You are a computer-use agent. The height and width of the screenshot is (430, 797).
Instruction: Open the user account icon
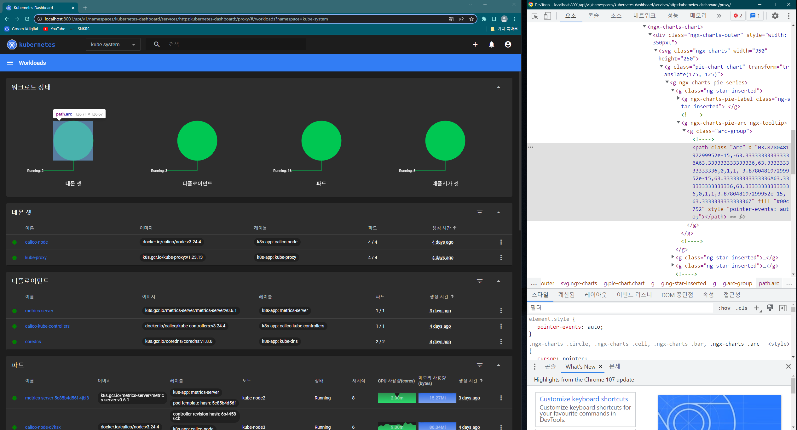(x=508, y=44)
